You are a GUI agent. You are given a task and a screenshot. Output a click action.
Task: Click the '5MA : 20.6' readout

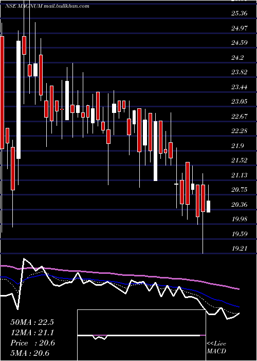(30, 353)
